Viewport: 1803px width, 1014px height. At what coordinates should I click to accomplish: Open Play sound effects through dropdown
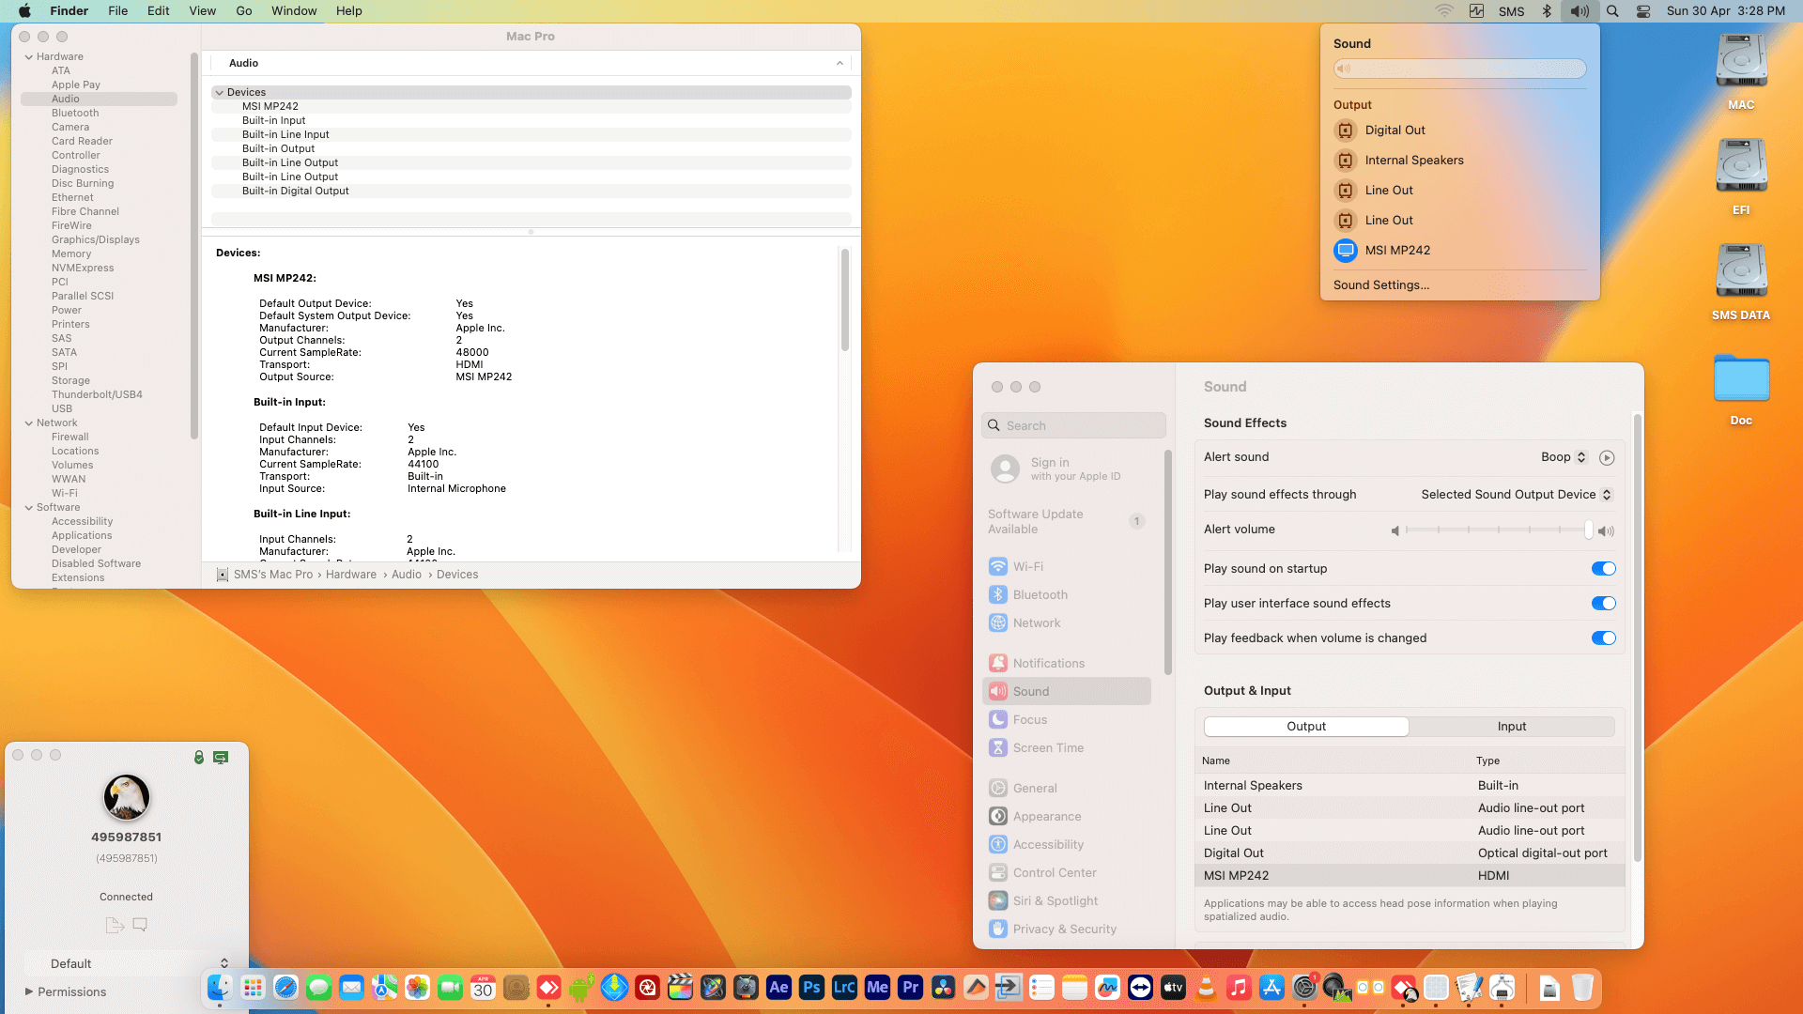click(1516, 495)
